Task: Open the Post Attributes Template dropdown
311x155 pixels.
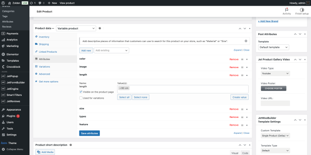Action: (x=273, y=47)
